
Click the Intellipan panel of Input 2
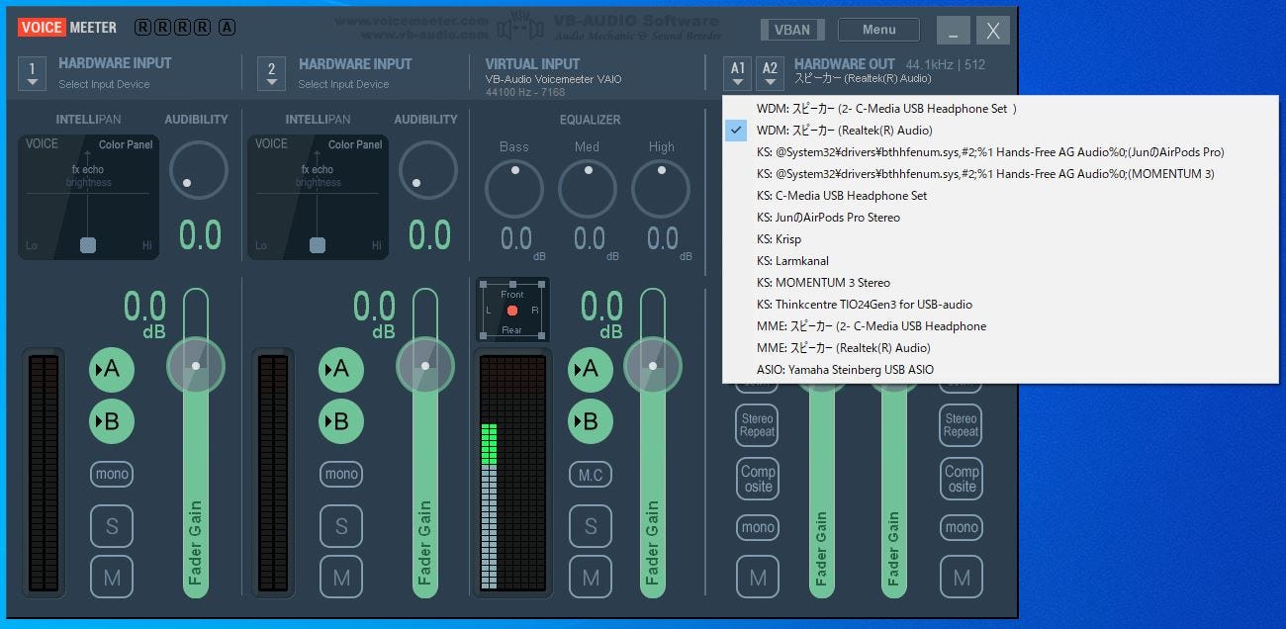(318, 198)
